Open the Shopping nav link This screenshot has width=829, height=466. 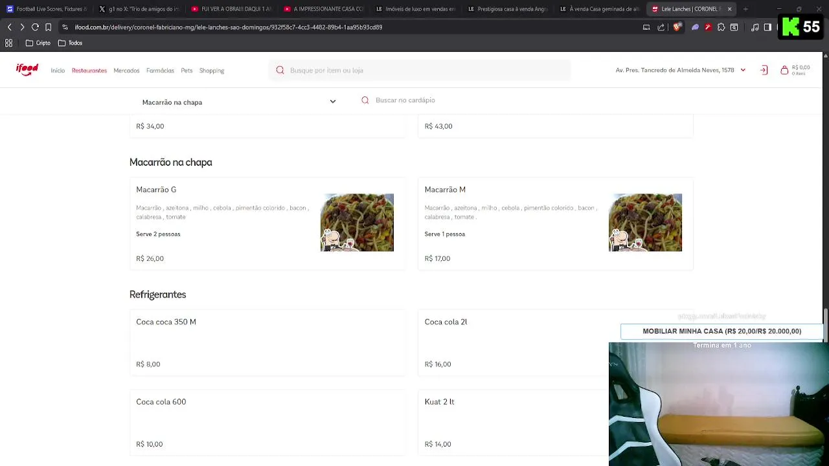coord(212,71)
